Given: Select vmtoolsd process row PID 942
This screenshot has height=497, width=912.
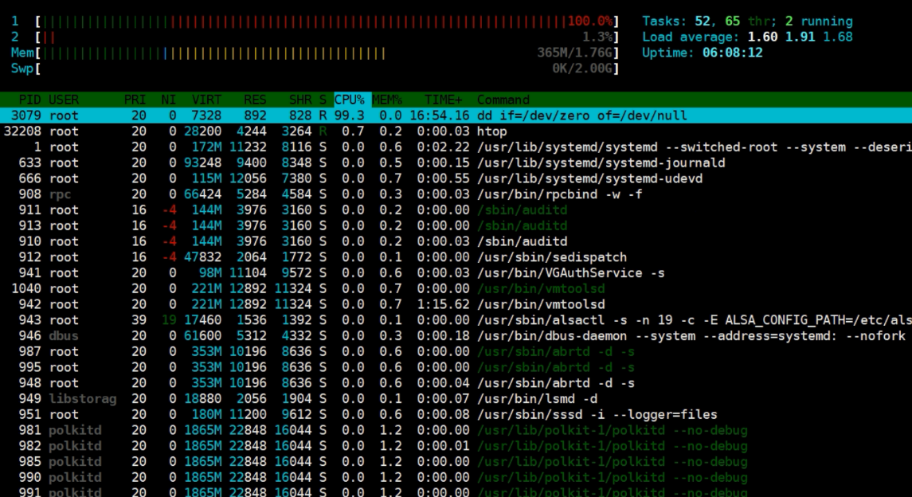Looking at the screenshot, I should pyautogui.click(x=456, y=304).
